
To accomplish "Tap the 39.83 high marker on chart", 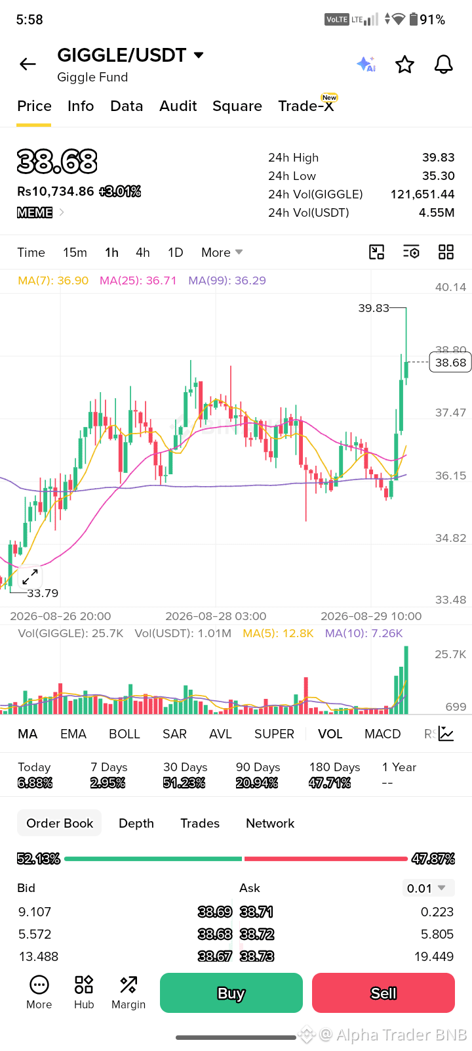I will click(x=374, y=308).
